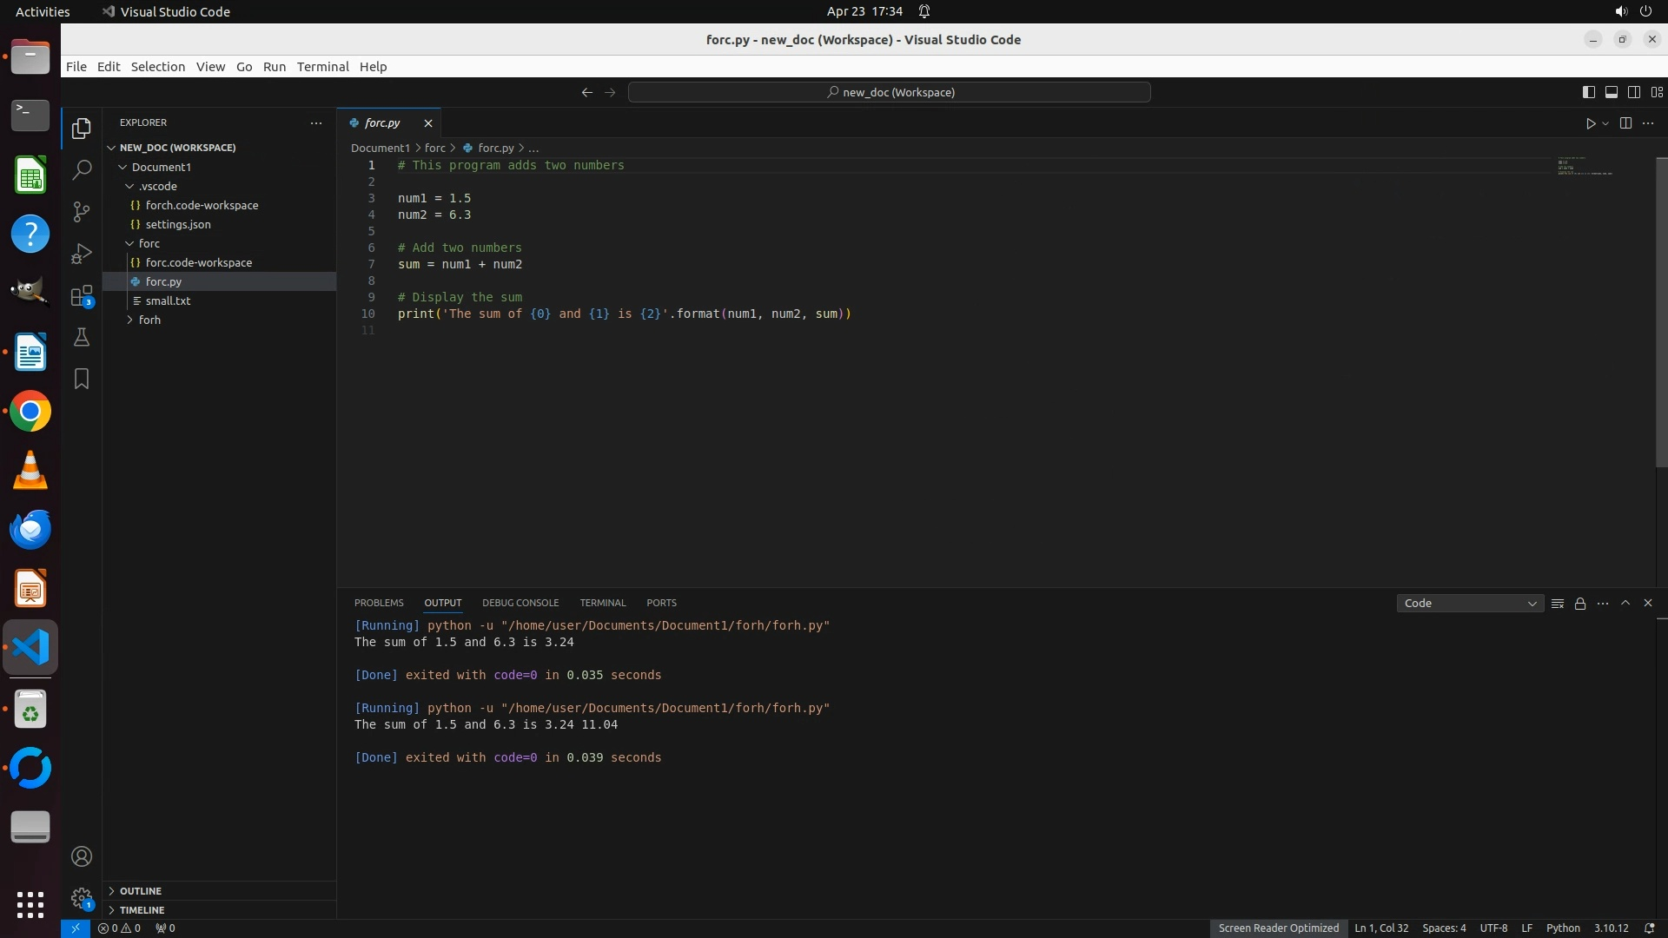This screenshot has height=938, width=1668.
Task: Open the Testing flask icon
Action: (82, 338)
